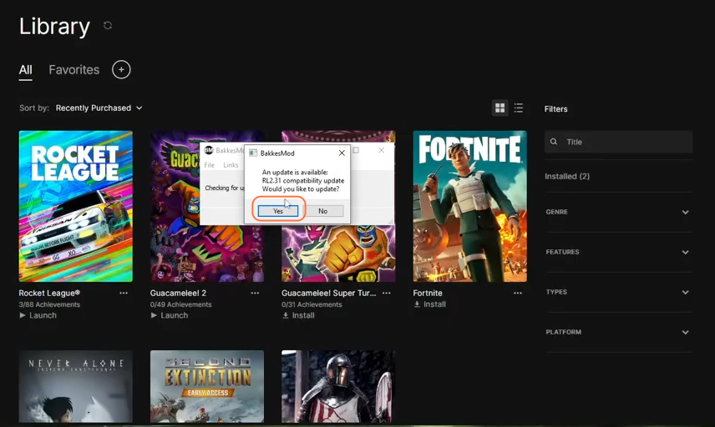715x427 pixels.
Task: Click the Guacamelee! Super Tur... title text
Action: (x=329, y=294)
